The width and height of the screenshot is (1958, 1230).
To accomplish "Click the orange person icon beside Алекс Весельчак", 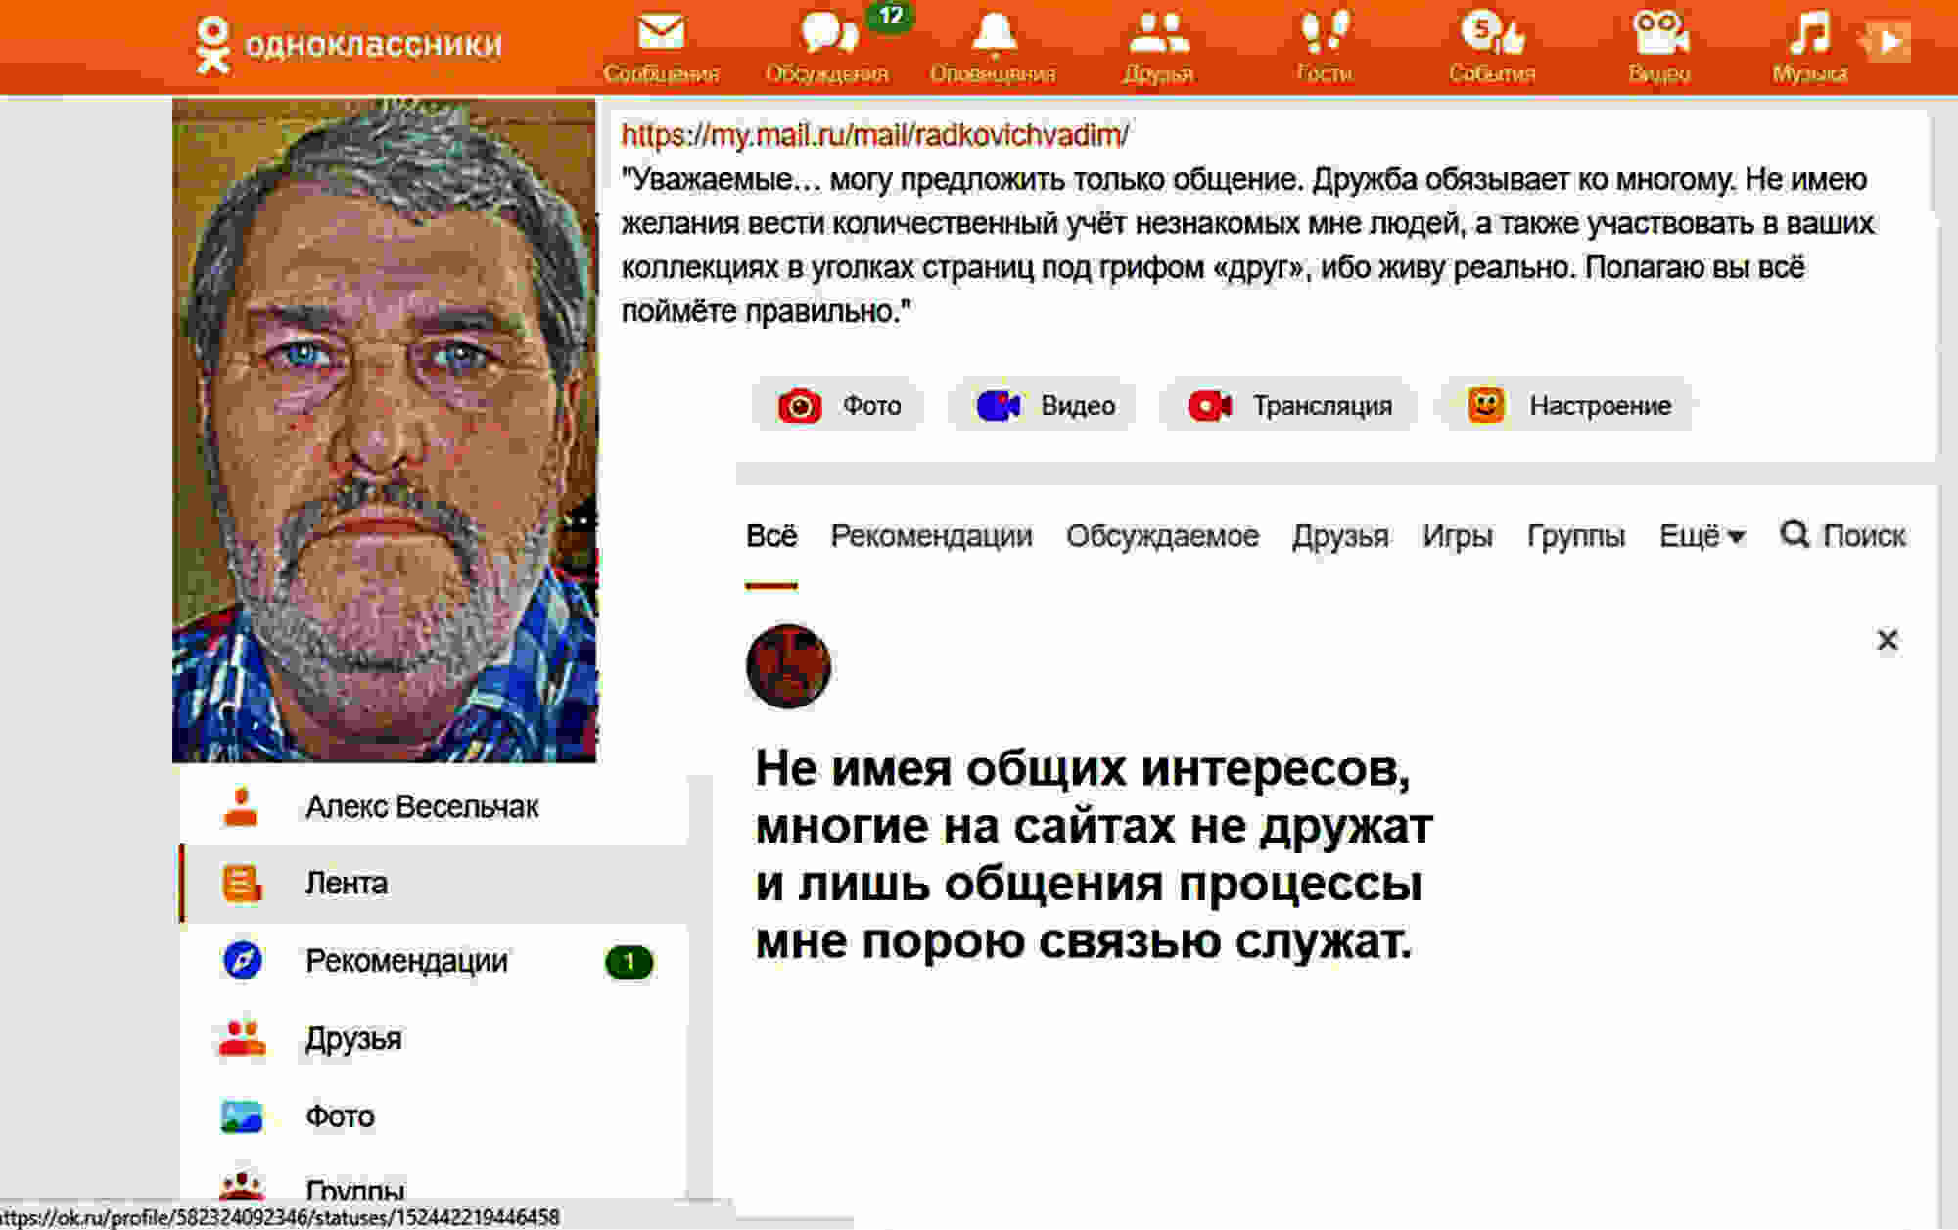I will point(241,806).
